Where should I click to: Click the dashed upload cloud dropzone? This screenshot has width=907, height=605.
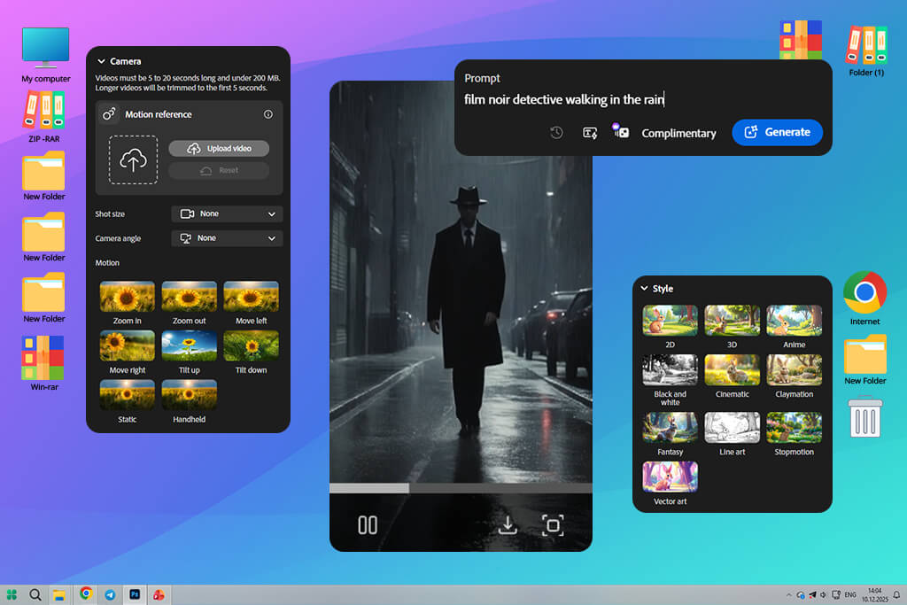(133, 159)
